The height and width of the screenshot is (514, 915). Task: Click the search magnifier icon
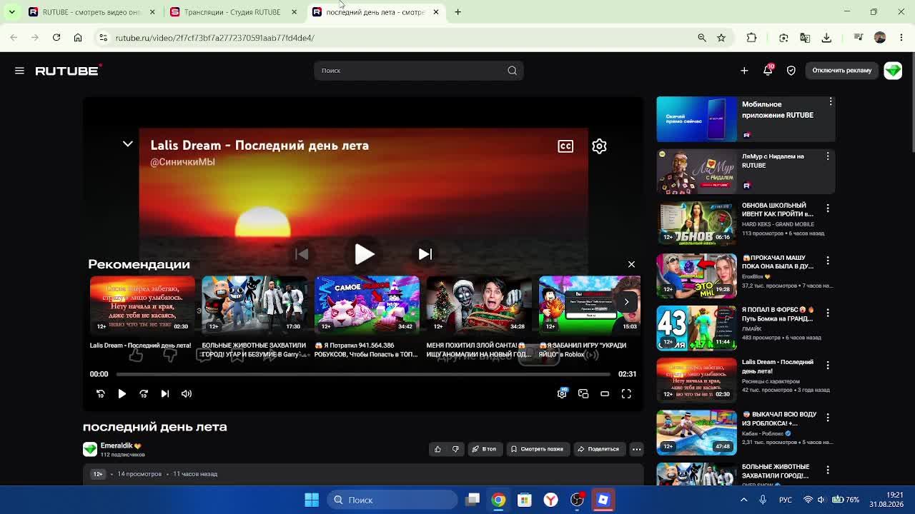512,71
